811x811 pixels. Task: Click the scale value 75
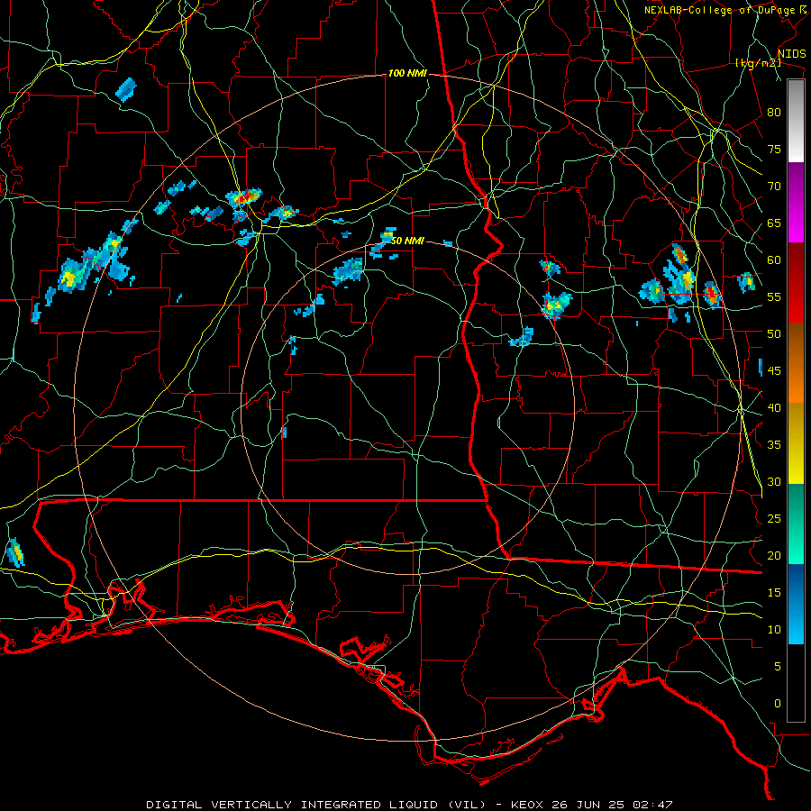click(774, 150)
